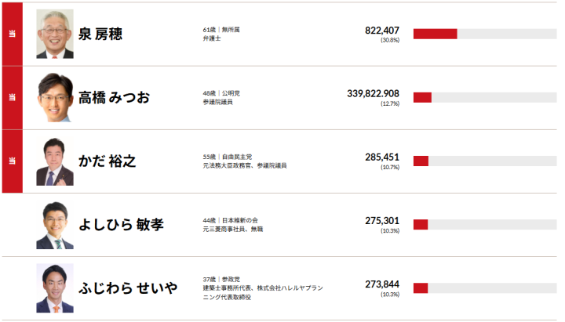565x322 pixels.
Task: Click the 日本維新の会 party label
Action: 240,220
